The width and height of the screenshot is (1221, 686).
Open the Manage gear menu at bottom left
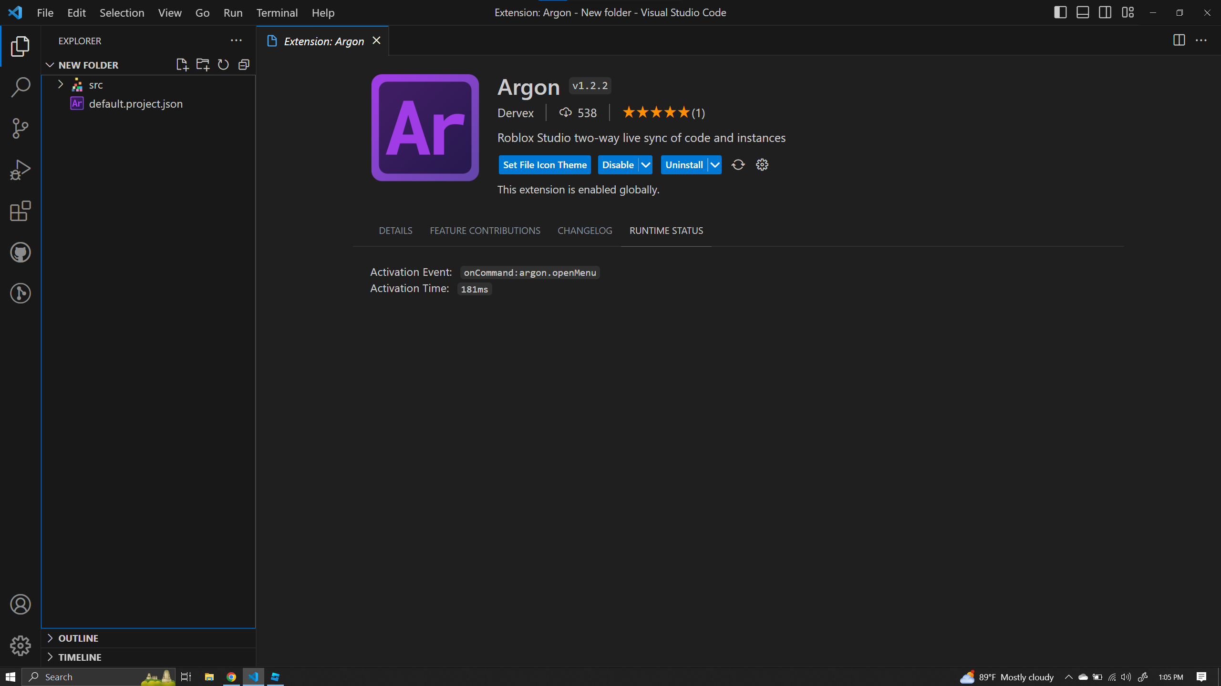click(x=20, y=646)
